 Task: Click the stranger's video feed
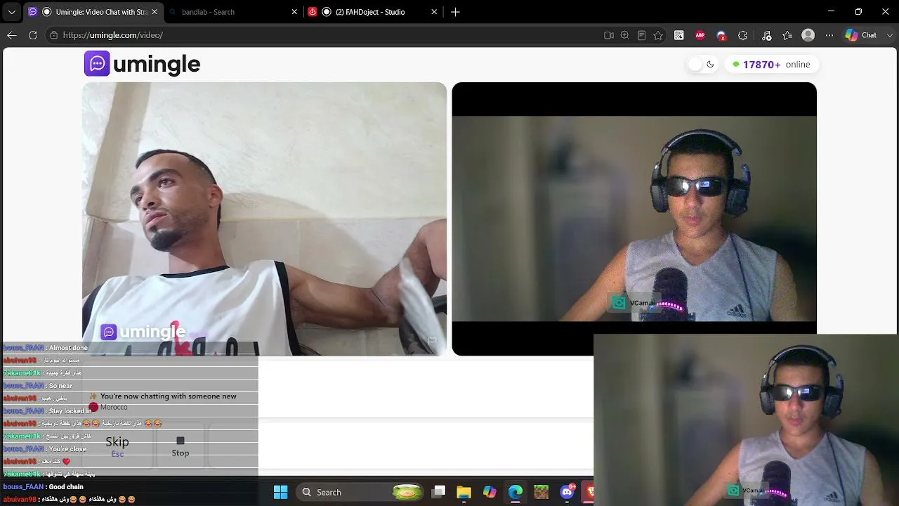pos(264,219)
